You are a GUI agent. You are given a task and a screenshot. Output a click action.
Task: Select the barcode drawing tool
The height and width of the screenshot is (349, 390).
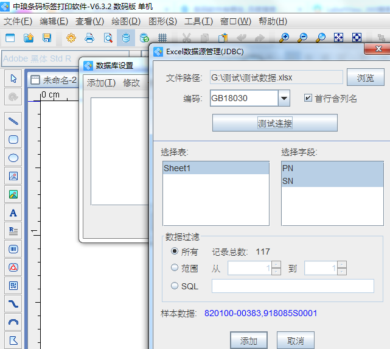[13, 249]
